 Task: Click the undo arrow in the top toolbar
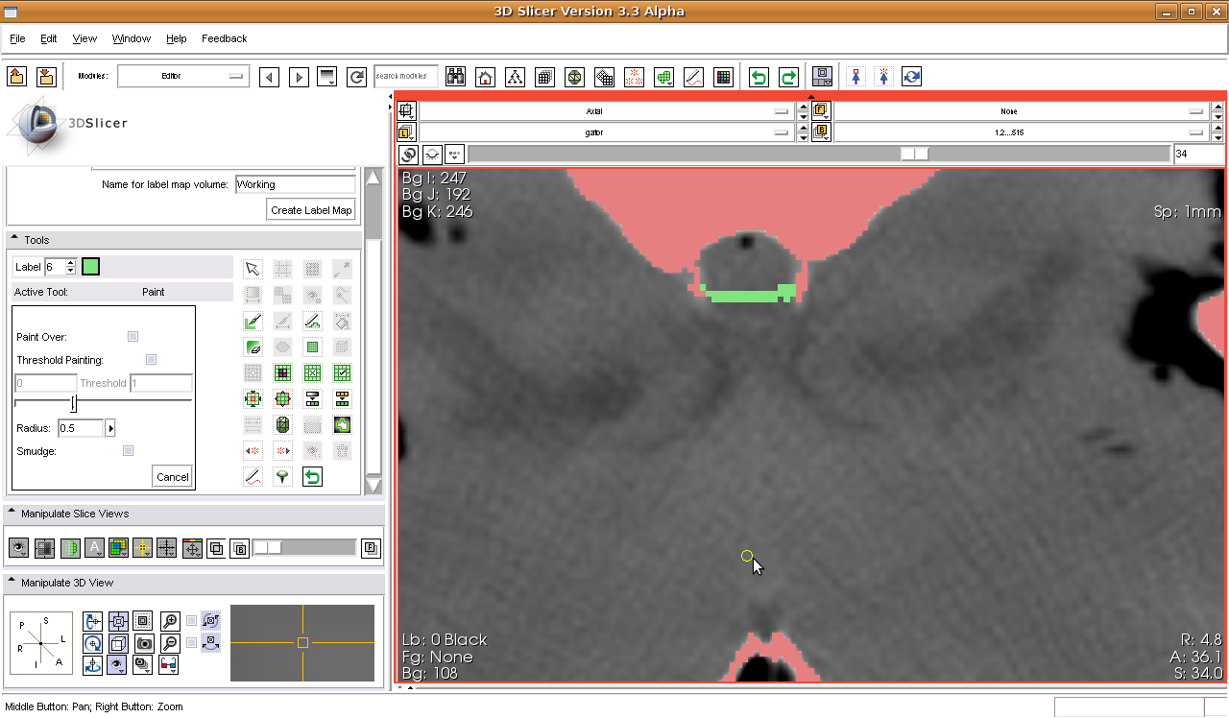759,77
